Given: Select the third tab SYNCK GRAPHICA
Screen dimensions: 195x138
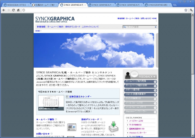Looking at the screenshot, I should click(73, 5).
